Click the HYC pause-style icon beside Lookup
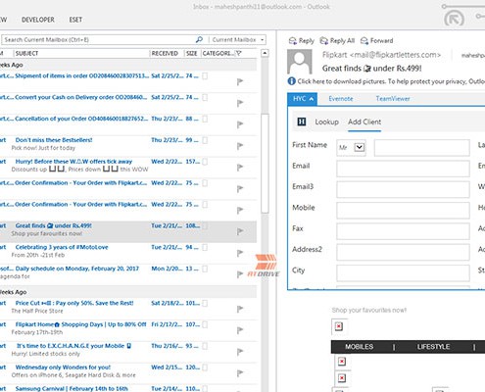Screen dimensions: 485x392 (x=302, y=122)
